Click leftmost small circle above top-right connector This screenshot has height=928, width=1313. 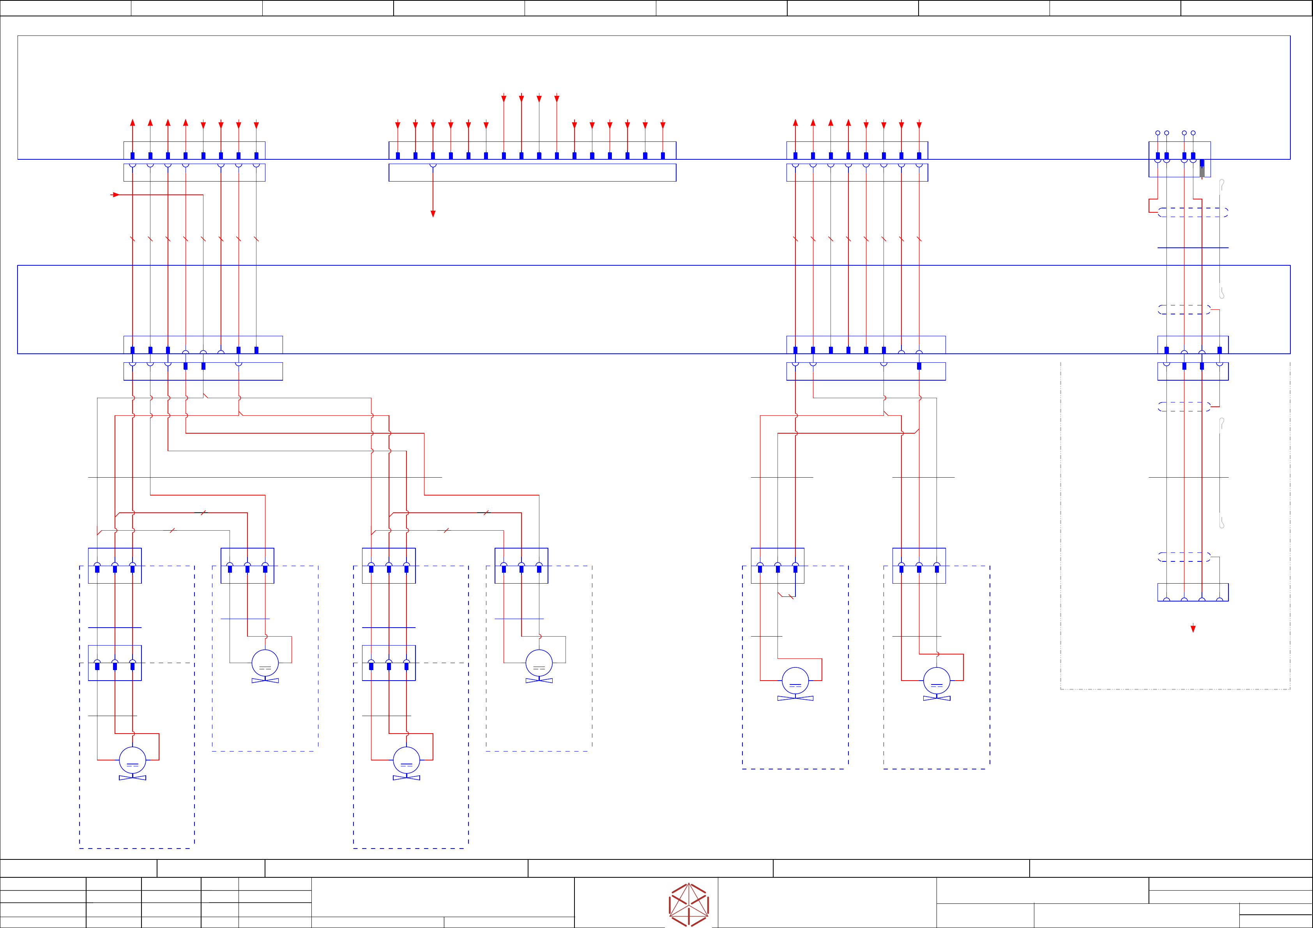click(1157, 132)
